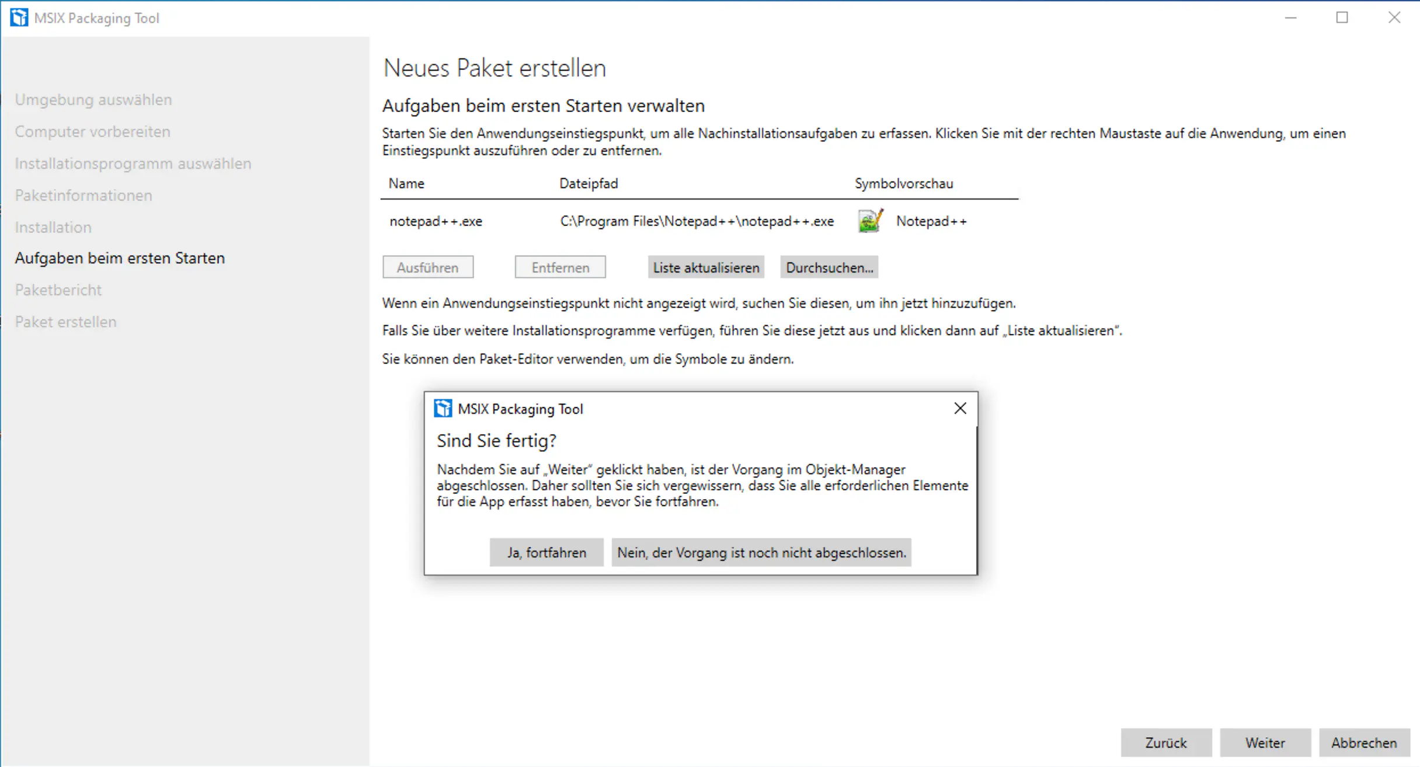1420x767 pixels.
Task: Select Paketinformationen in the sidebar
Action: click(83, 195)
